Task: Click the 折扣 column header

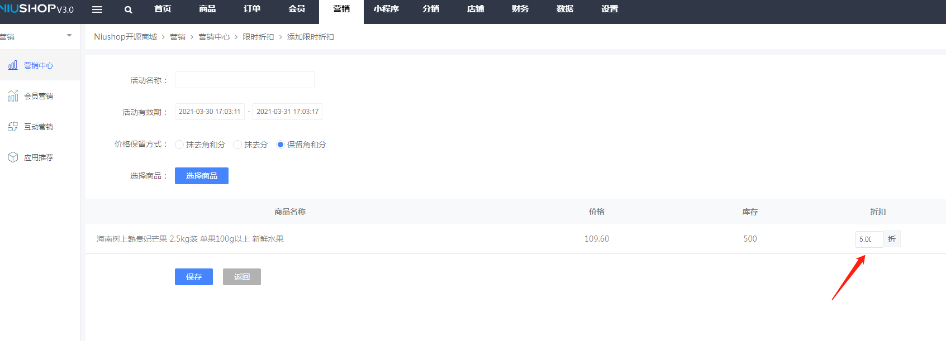Action: [878, 212]
